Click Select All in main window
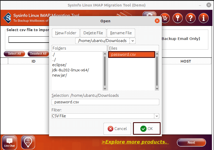The image size is (214, 150). pos(14,54)
